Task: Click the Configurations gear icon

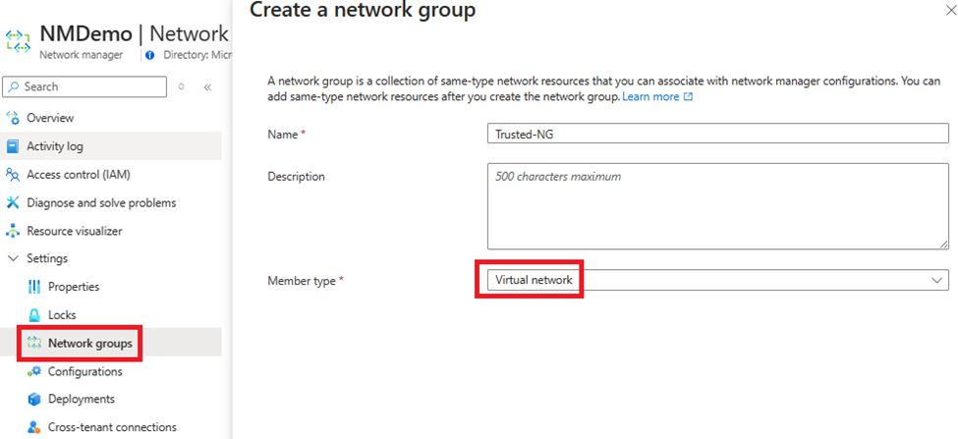Action: 34,372
